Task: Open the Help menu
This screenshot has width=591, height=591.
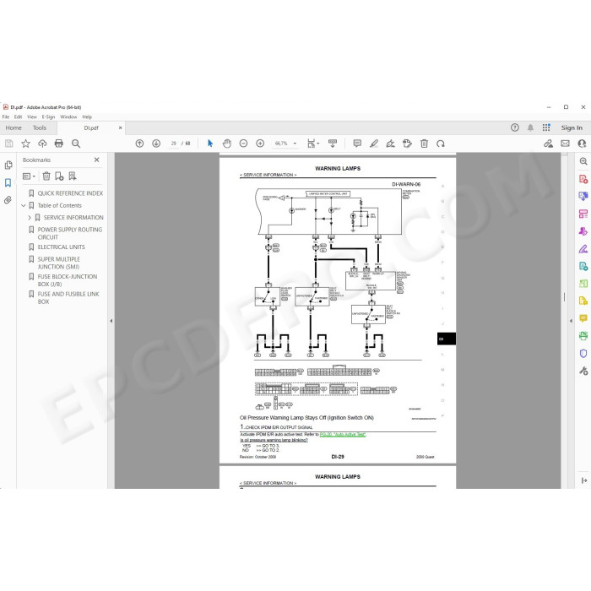Action: [x=87, y=117]
